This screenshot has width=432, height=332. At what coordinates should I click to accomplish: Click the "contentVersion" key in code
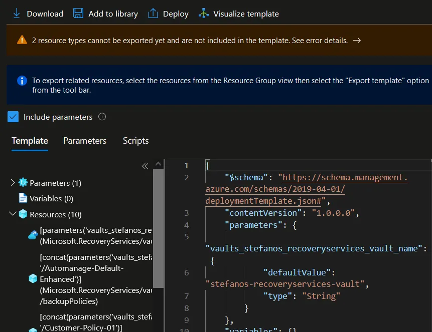click(x=263, y=213)
